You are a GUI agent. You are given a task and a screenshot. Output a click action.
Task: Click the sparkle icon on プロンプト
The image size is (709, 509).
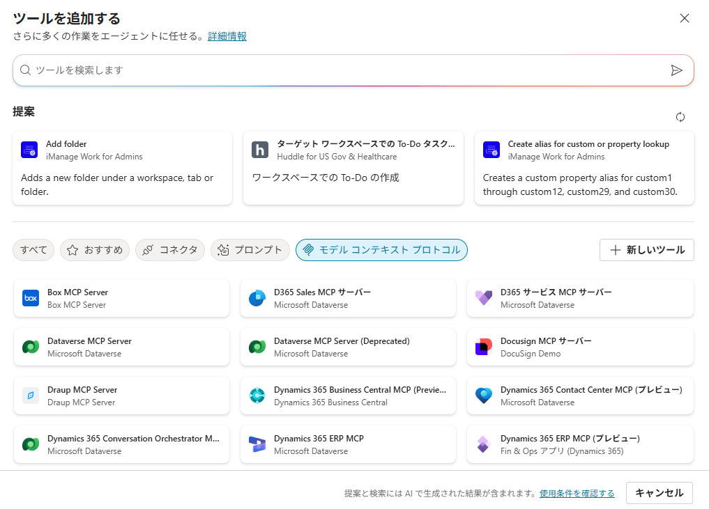(x=223, y=250)
